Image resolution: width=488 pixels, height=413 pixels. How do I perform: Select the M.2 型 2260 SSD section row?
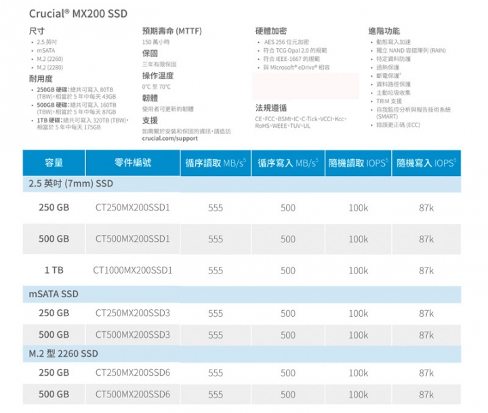click(x=242, y=354)
